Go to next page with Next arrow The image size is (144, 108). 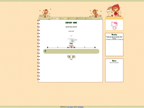(x=74, y=57)
